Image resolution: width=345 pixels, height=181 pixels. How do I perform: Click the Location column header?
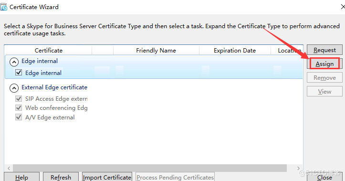287,51
